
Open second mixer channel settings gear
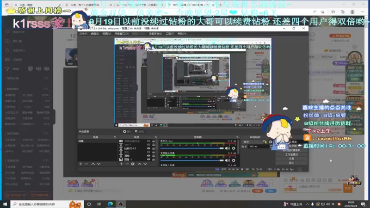pyautogui.click(x=234, y=160)
